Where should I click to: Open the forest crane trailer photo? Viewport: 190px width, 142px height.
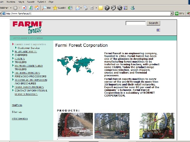[x=112, y=126]
